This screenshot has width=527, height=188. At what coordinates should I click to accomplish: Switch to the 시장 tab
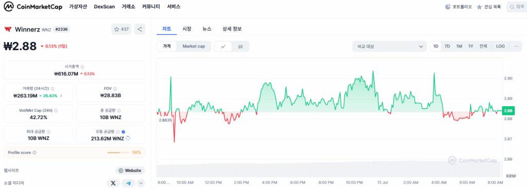186,29
